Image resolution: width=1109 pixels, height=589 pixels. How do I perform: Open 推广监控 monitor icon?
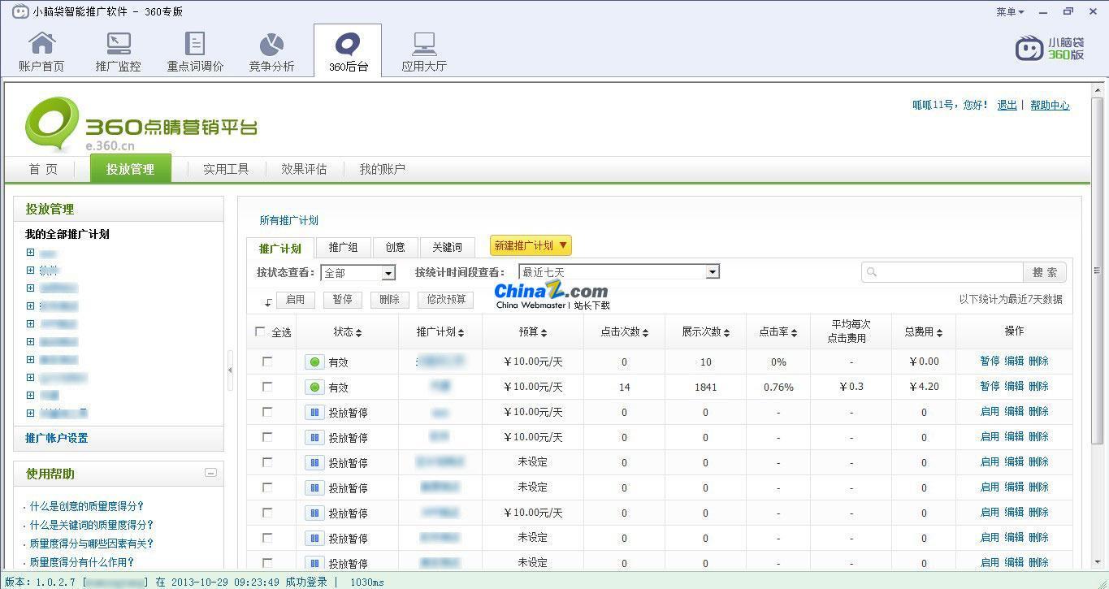[119, 43]
